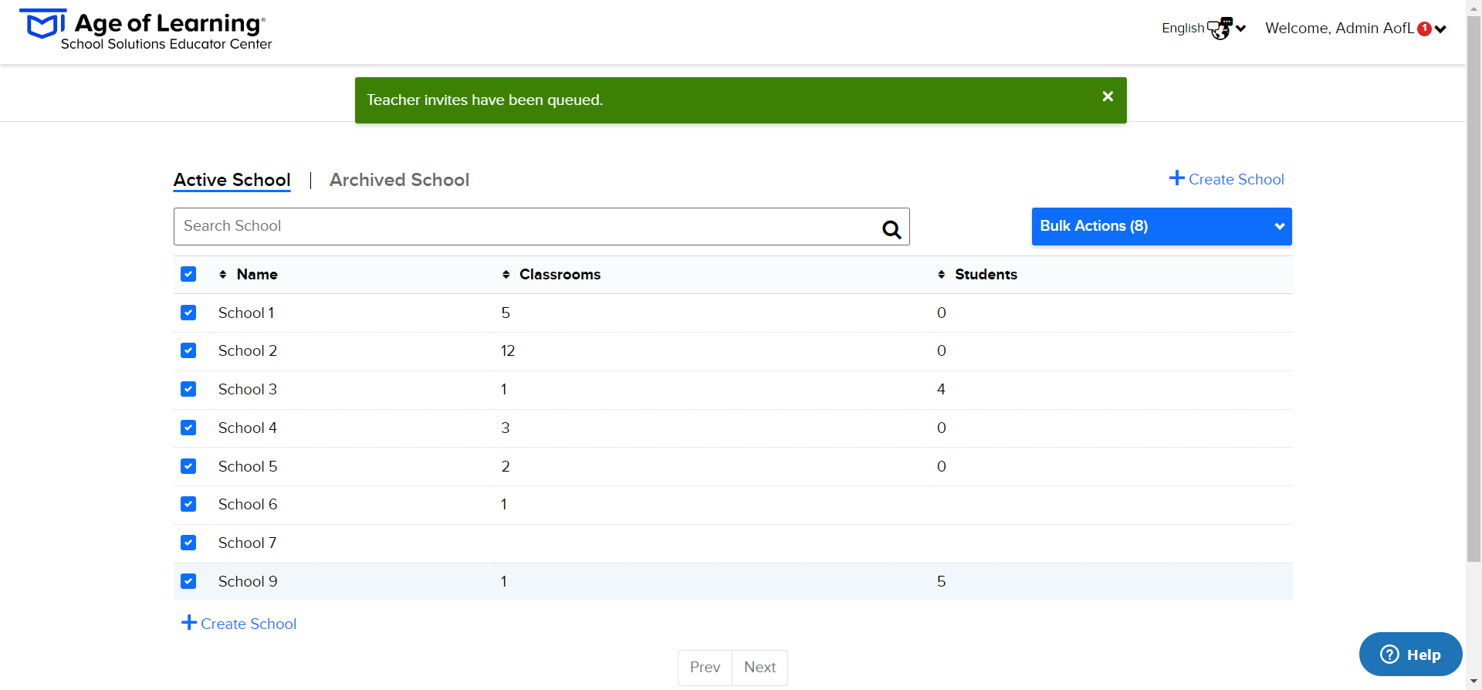Expand the English language chevron
The width and height of the screenshot is (1482, 690).
click(x=1241, y=29)
